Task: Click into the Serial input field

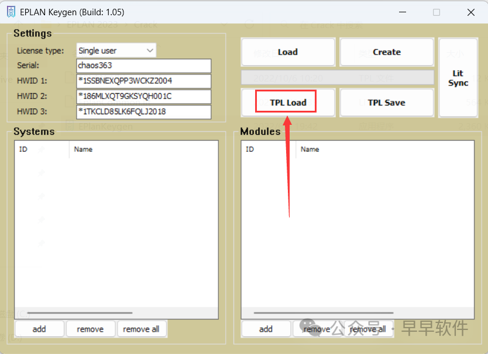Action: pyautogui.click(x=143, y=66)
